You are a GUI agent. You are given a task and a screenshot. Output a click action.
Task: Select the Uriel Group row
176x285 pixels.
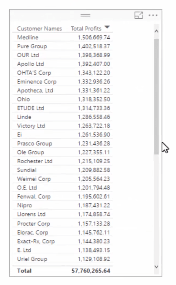[x=63, y=259]
